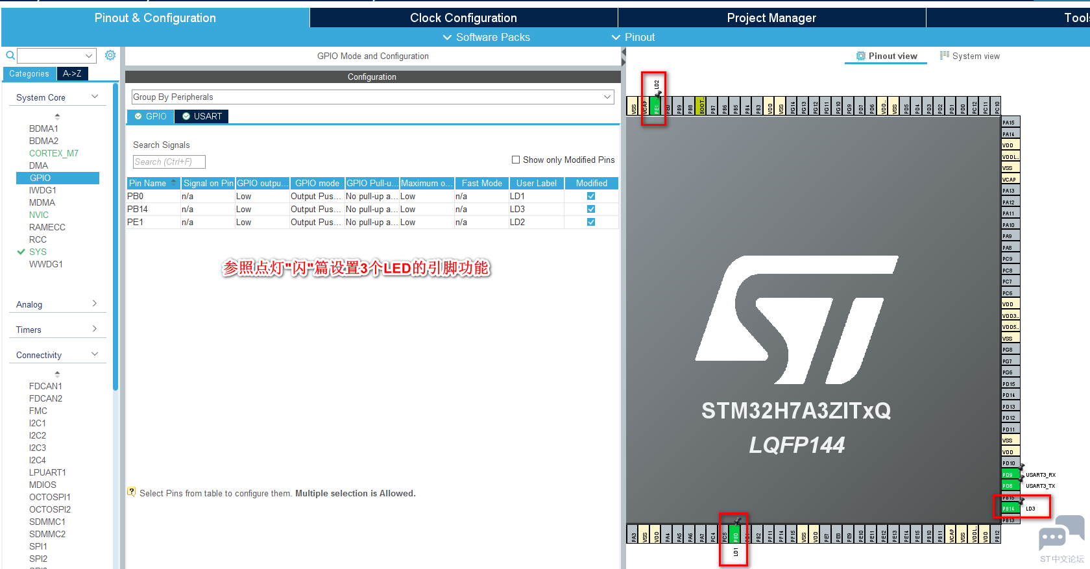This screenshot has width=1090, height=569.
Task: Open the gear settings icon beside search box
Action: 110,55
